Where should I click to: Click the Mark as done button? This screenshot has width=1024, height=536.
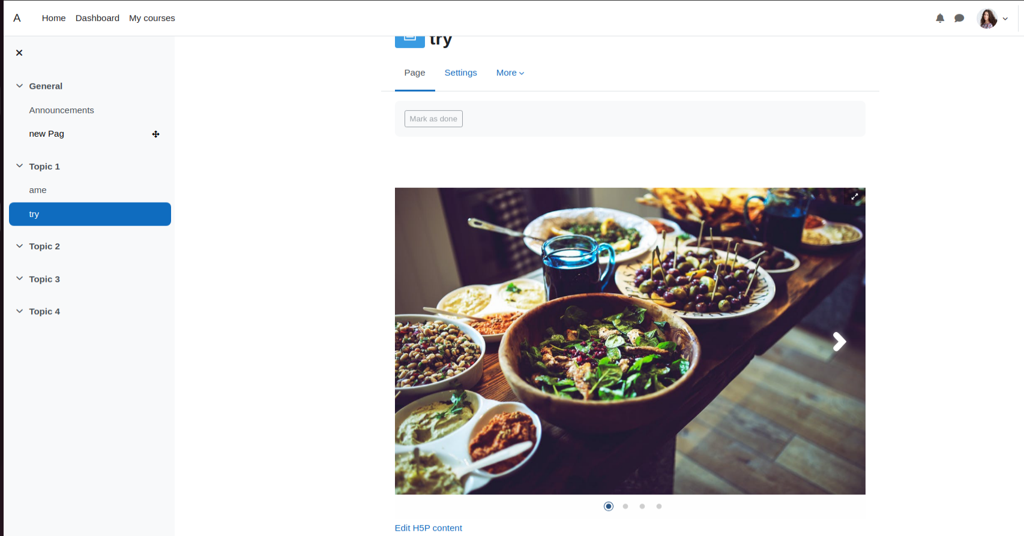433,119
